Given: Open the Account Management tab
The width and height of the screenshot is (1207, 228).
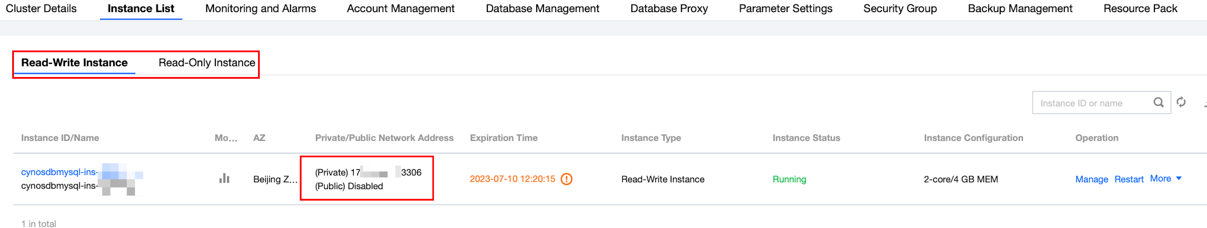Looking at the screenshot, I should (x=401, y=8).
